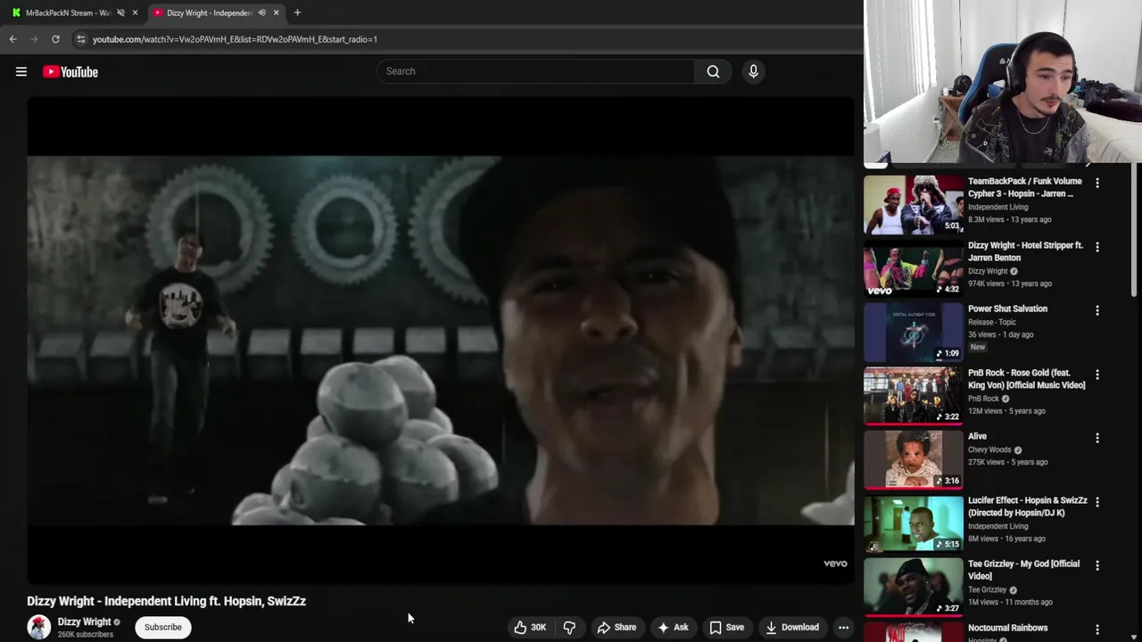
Task: Switch to Dizzy Wright browser tab
Action: (x=210, y=12)
